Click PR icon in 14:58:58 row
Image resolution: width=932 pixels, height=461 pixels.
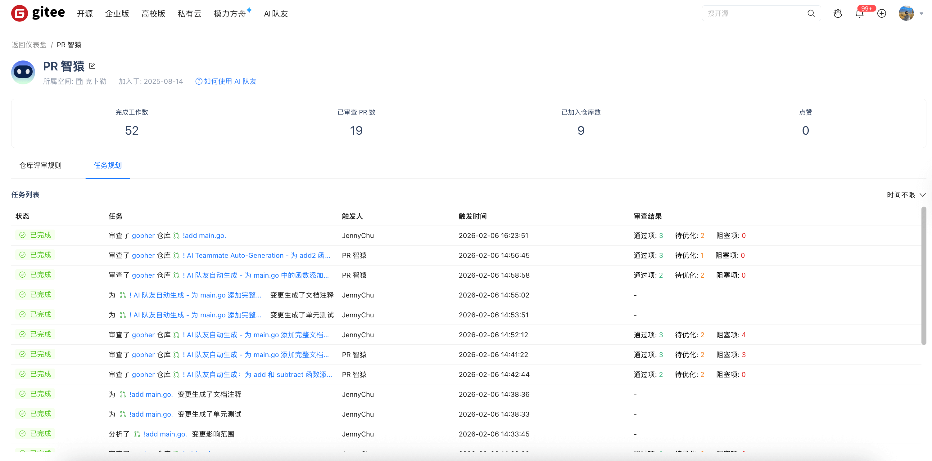pos(176,275)
